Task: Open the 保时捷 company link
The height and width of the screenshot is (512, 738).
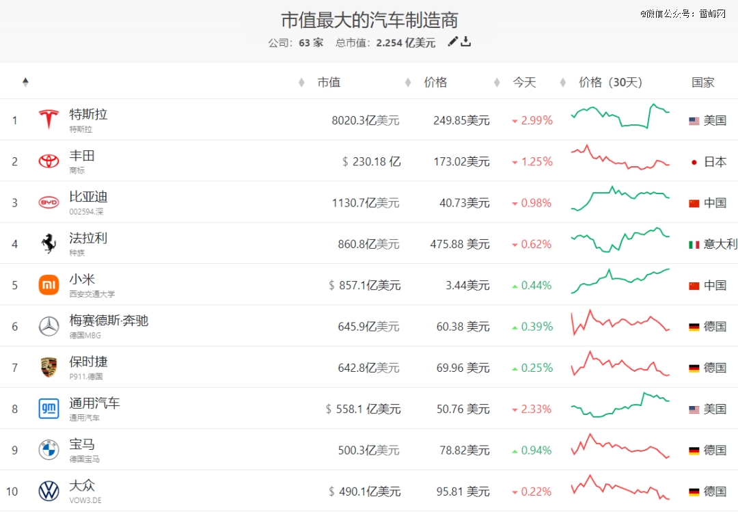Action: point(88,362)
